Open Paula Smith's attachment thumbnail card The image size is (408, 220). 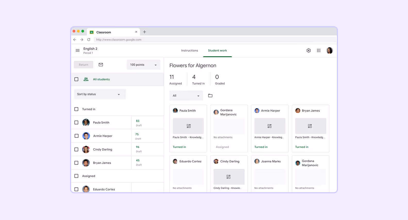point(188,126)
